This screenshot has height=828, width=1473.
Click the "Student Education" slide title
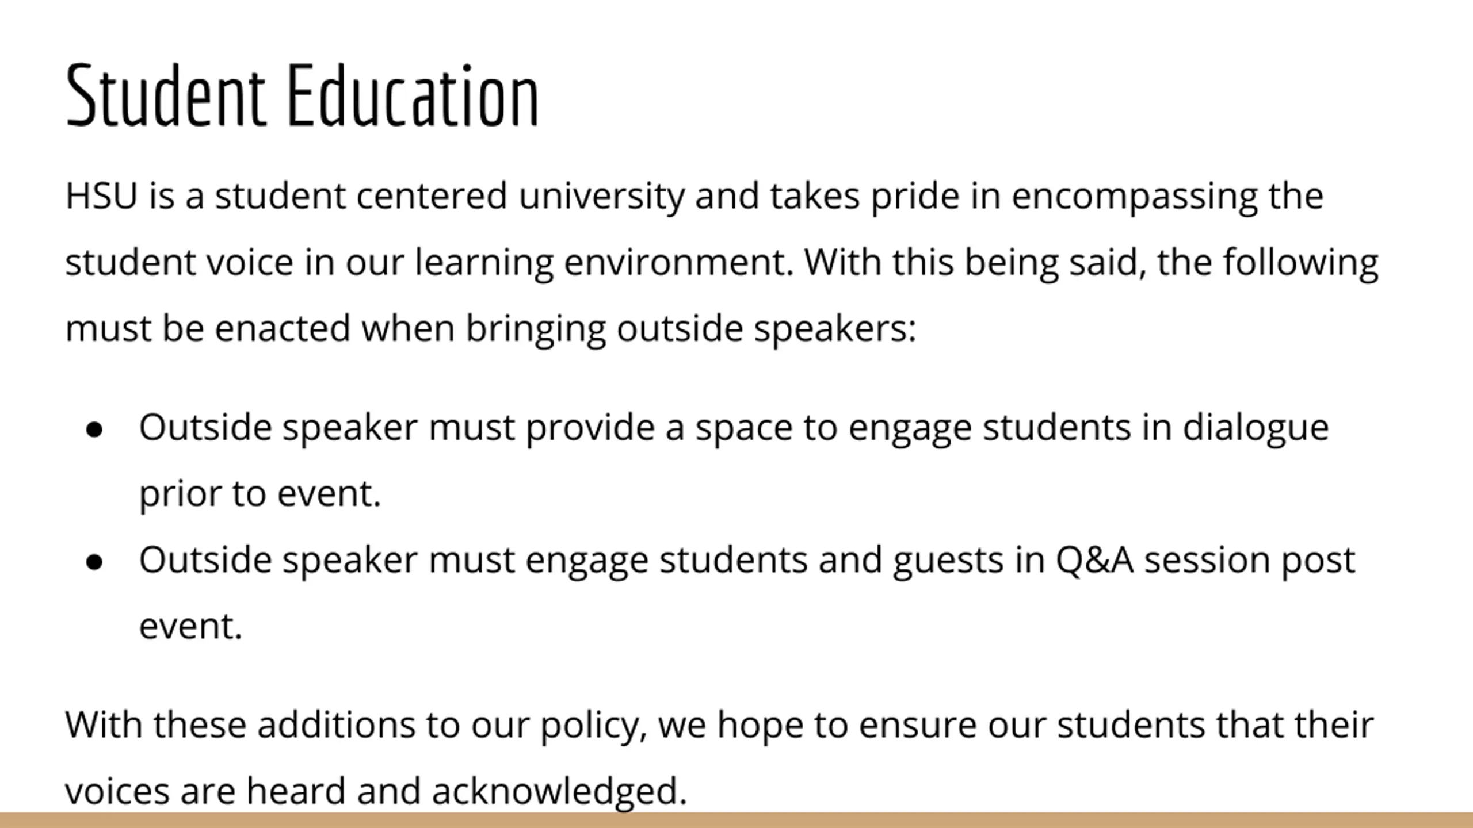pos(303,95)
